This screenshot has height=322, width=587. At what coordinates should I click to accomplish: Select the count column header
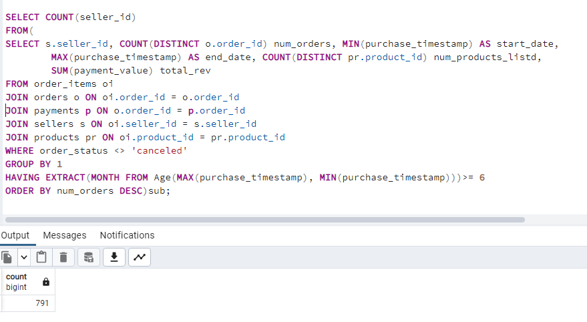coord(28,282)
